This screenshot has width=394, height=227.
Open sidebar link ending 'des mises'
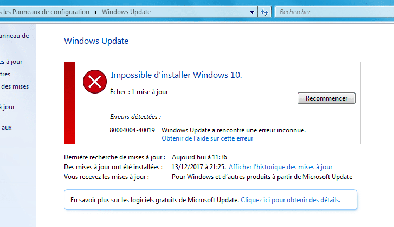point(15,86)
